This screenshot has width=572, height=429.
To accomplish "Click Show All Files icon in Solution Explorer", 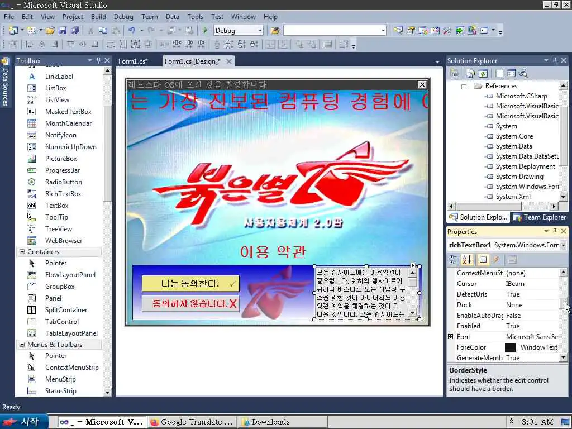I will pyautogui.click(x=470, y=74).
